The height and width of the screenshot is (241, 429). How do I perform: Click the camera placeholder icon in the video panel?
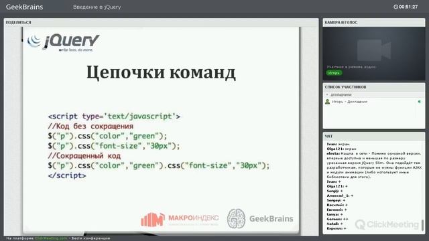[x=374, y=50]
